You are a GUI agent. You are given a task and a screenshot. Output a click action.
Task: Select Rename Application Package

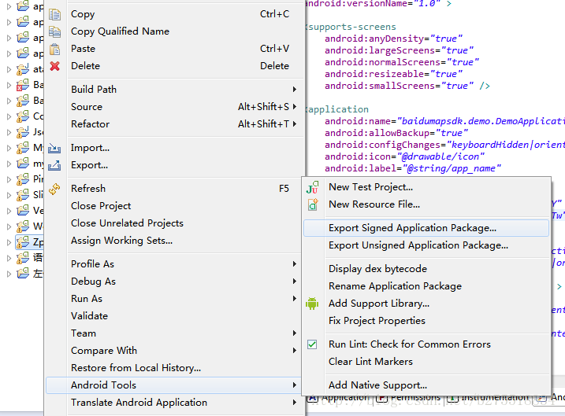(426, 285)
